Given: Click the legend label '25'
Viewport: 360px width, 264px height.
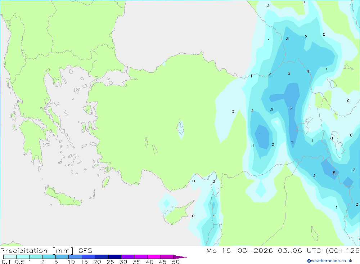Looking at the screenshot, I should [x=111, y=262].
